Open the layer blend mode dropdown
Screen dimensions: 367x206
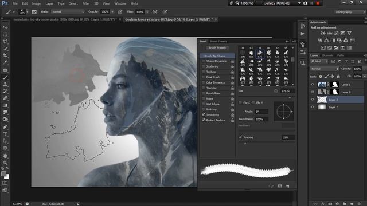point(325,69)
